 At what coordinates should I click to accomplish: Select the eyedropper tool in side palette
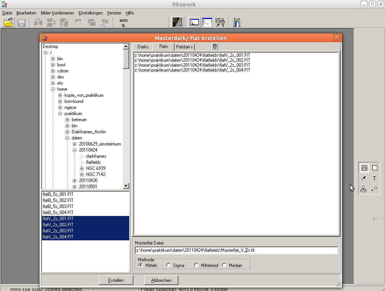pos(364,178)
